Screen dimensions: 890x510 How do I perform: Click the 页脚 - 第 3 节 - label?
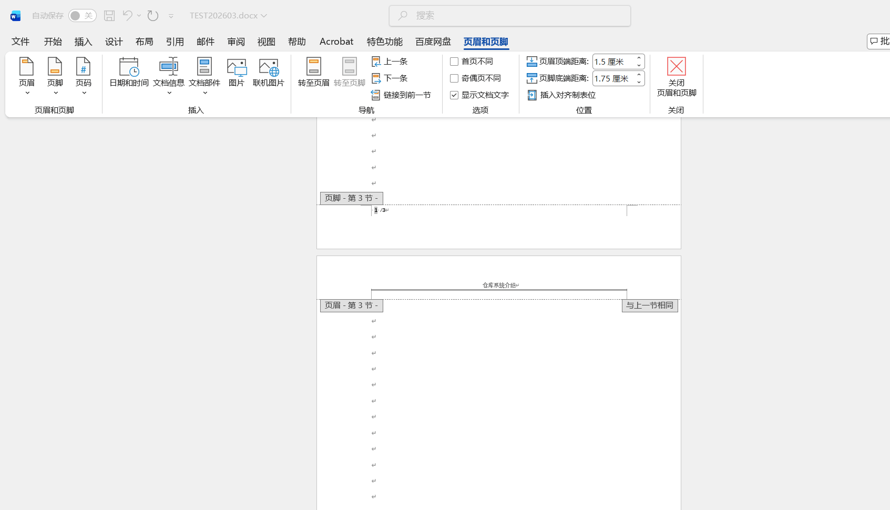pos(351,198)
